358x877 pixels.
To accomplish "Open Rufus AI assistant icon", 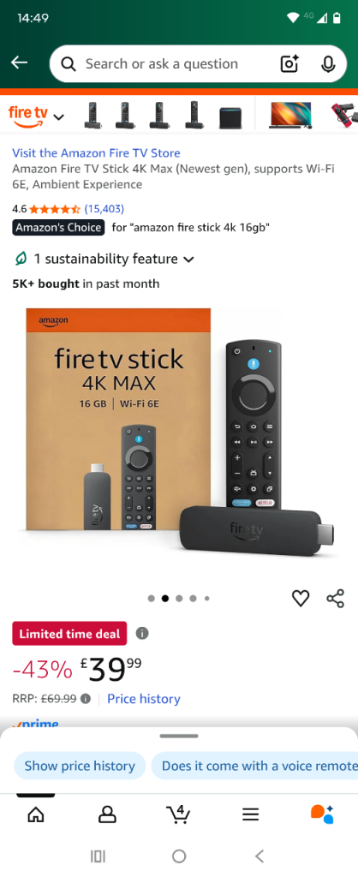I will tap(322, 814).
